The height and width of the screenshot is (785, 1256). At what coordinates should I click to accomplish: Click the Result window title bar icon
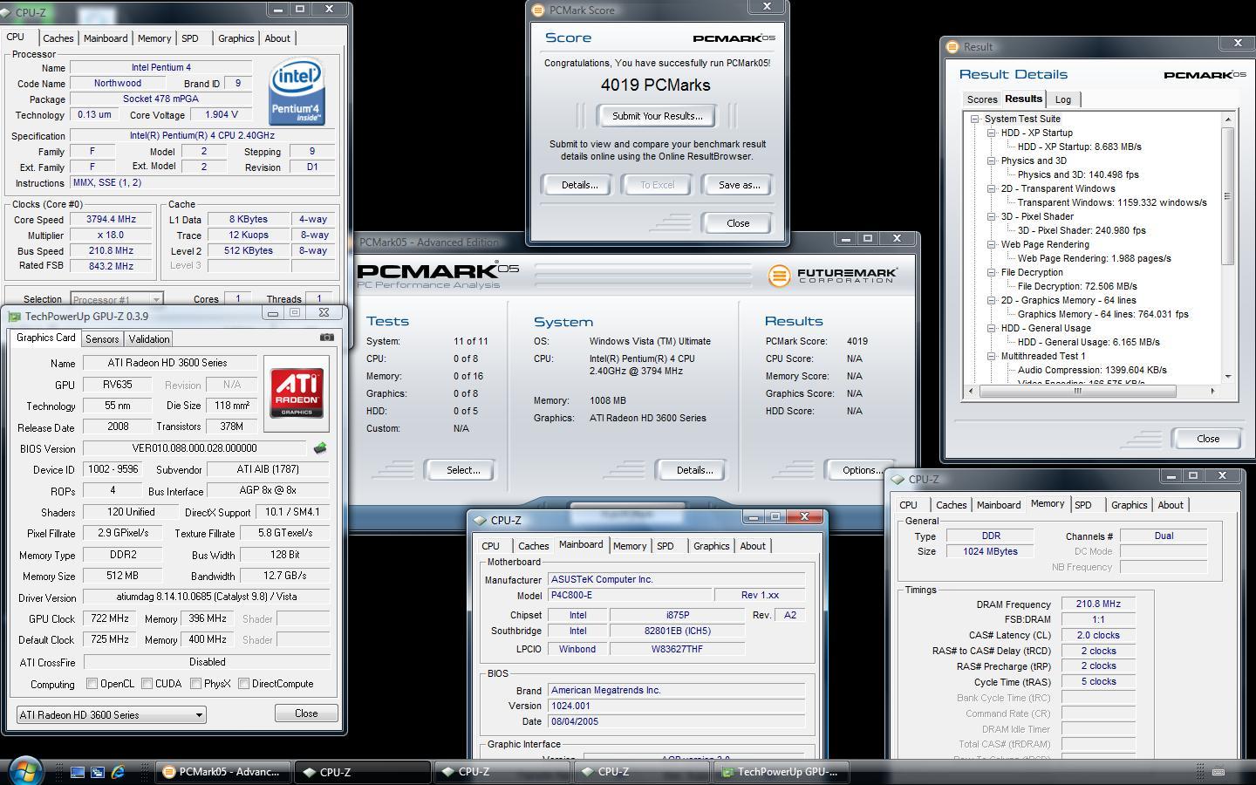point(952,47)
